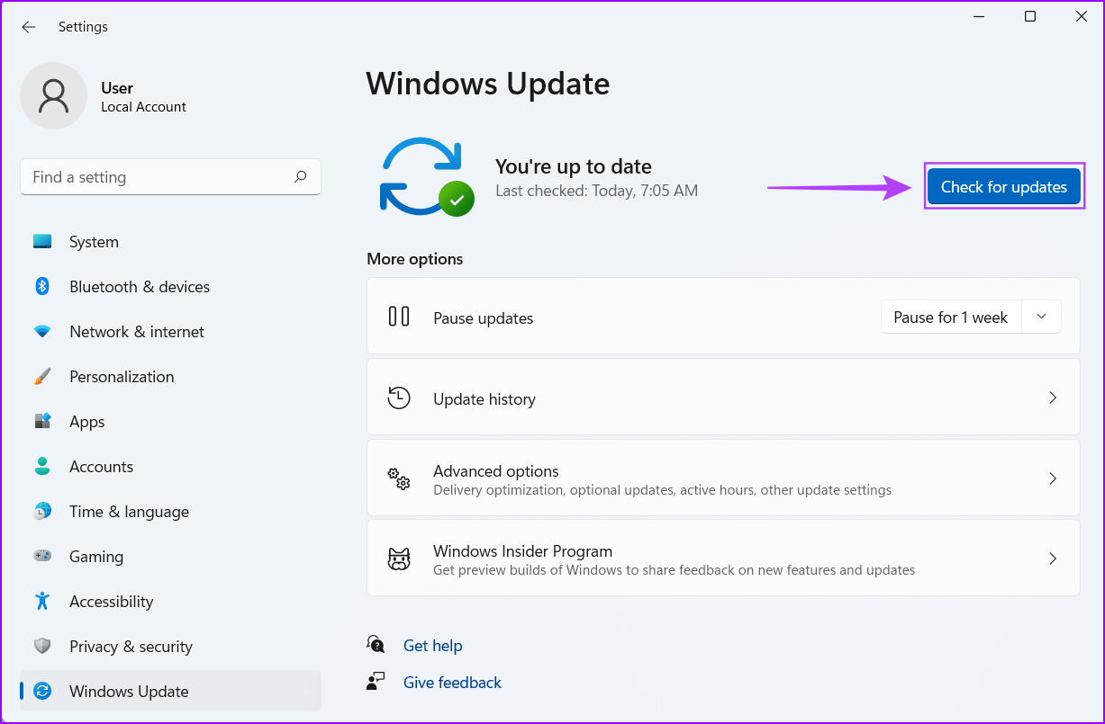Click the Check for updates button
The image size is (1105, 724).
[1004, 187]
